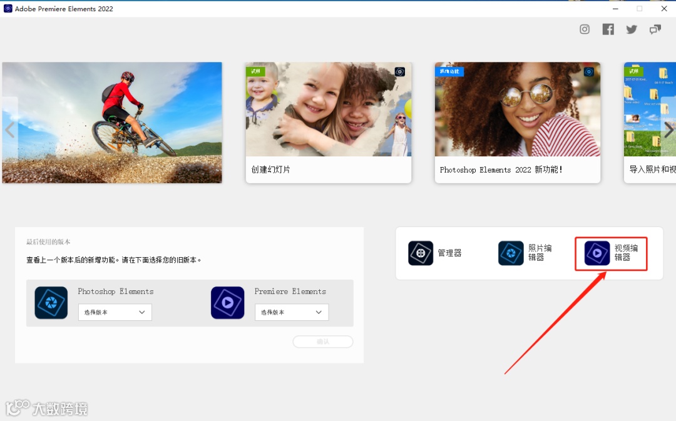Expand the Premiere Elements 选择版本 dropdown
The width and height of the screenshot is (676, 421).
coord(292,312)
